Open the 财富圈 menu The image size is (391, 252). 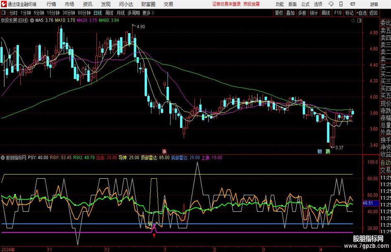(148, 4)
